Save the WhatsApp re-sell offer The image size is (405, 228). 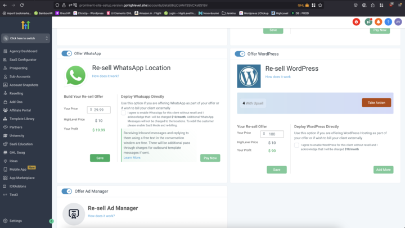100,158
